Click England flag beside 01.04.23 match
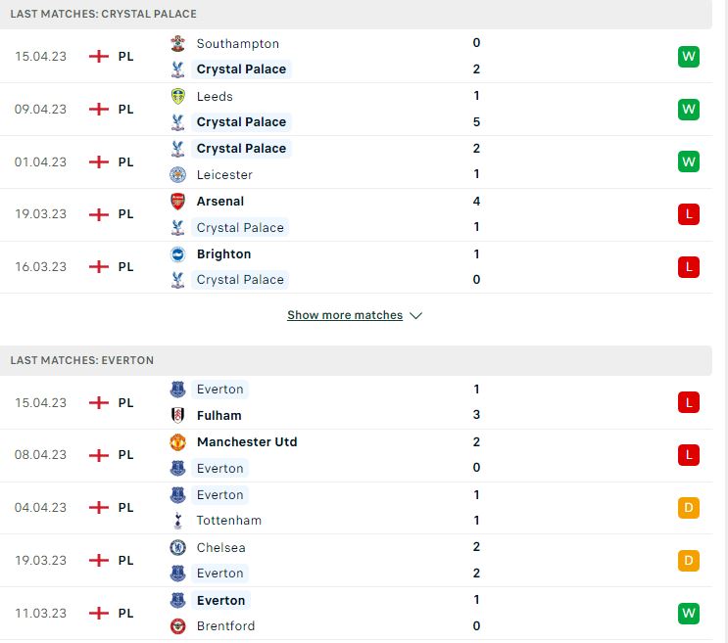 [98, 161]
